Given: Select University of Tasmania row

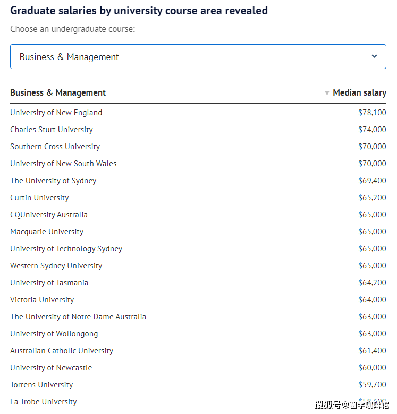Looking at the screenshot, I should 198,283.
